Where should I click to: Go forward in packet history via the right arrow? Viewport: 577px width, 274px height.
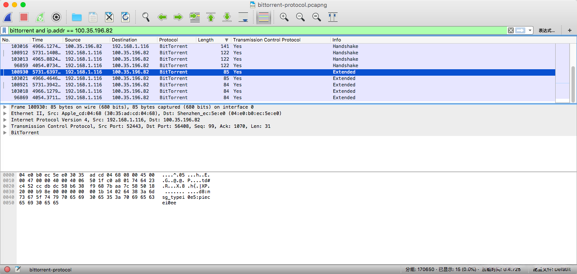[x=178, y=18]
